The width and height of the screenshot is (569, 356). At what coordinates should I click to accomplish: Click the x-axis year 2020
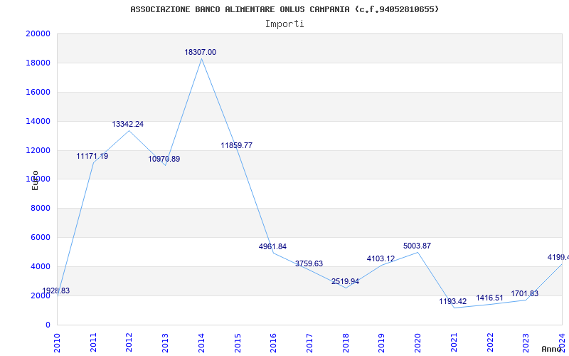point(418,343)
